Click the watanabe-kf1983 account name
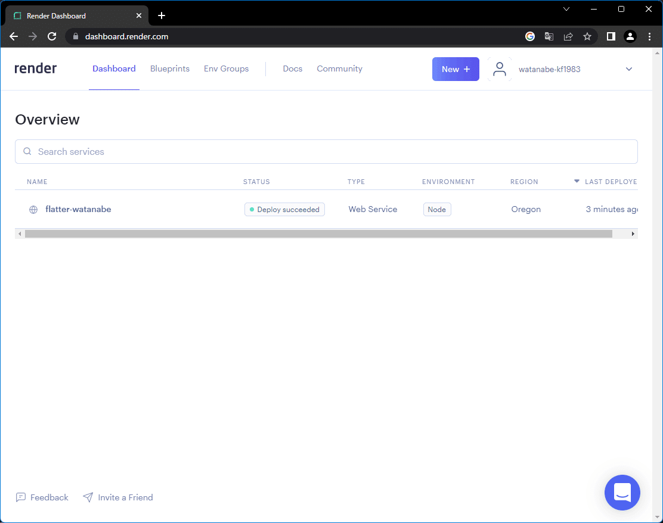The width and height of the screenshot is (663, 523). pyautogui.click(x=549, y=69)
